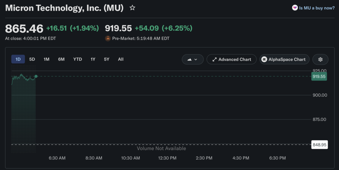The width and height of the screenshot is (339, 170).
Task: Click the 900.00 price axis label
Action: 320,95
